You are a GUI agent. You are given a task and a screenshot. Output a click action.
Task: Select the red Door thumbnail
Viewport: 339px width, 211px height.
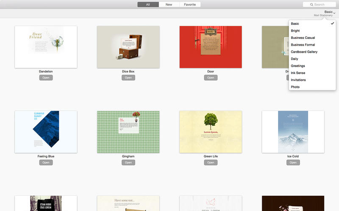(x=211, y=47)
